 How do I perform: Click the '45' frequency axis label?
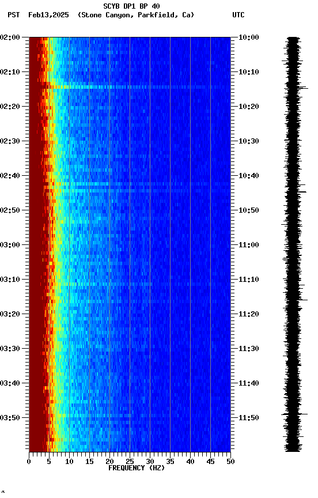[210, 462]
